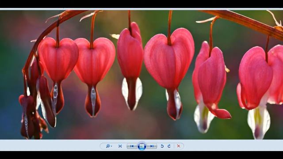Start the slide show with the center button

pyautogui.click(x=142, y=146)
